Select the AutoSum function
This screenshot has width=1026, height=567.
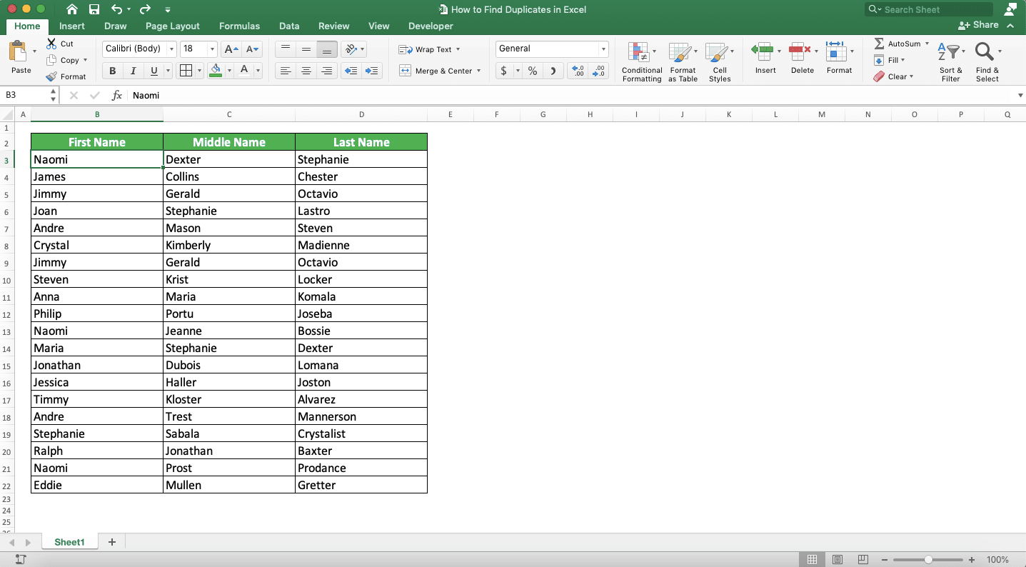(x=899, y=43)
